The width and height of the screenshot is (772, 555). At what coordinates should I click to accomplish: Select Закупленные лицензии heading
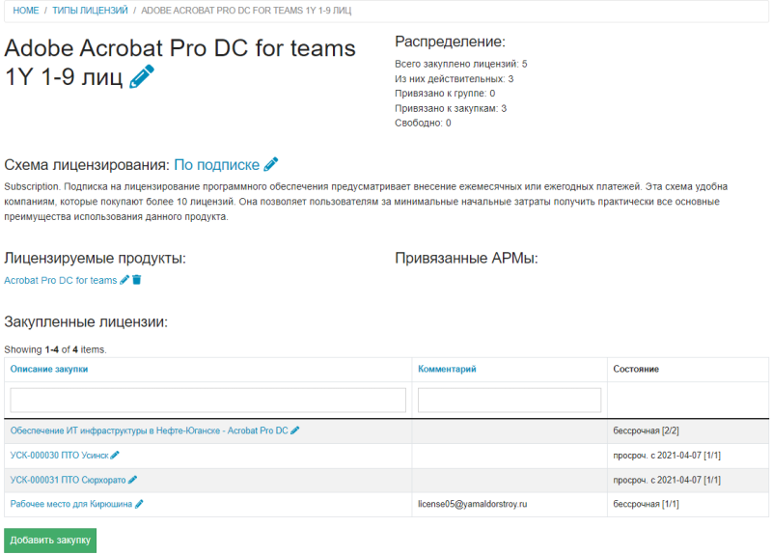86,322
